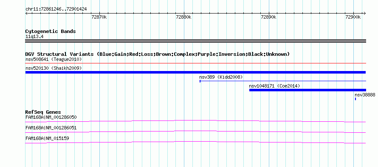Click the blue nsv1048171 gain bar
This screenshot has height=167, width=378.
point(307,90)
